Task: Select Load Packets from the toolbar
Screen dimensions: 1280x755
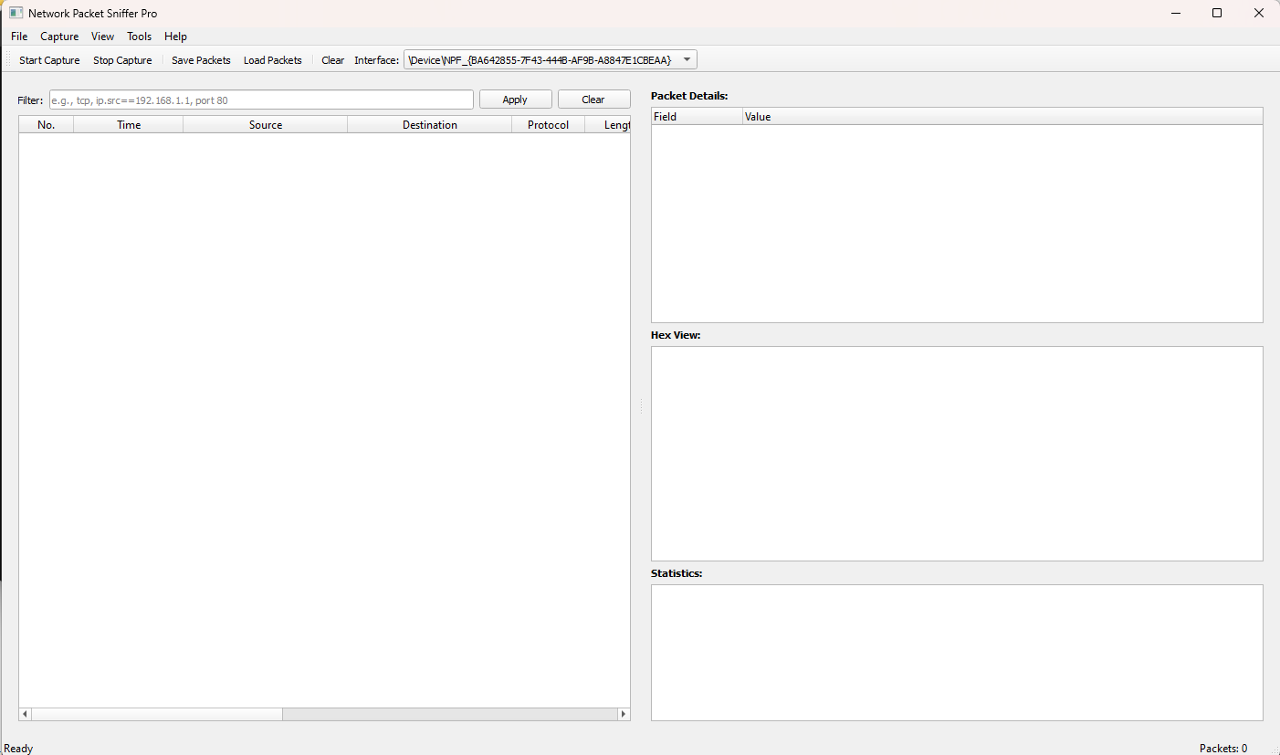Action: 272,60
